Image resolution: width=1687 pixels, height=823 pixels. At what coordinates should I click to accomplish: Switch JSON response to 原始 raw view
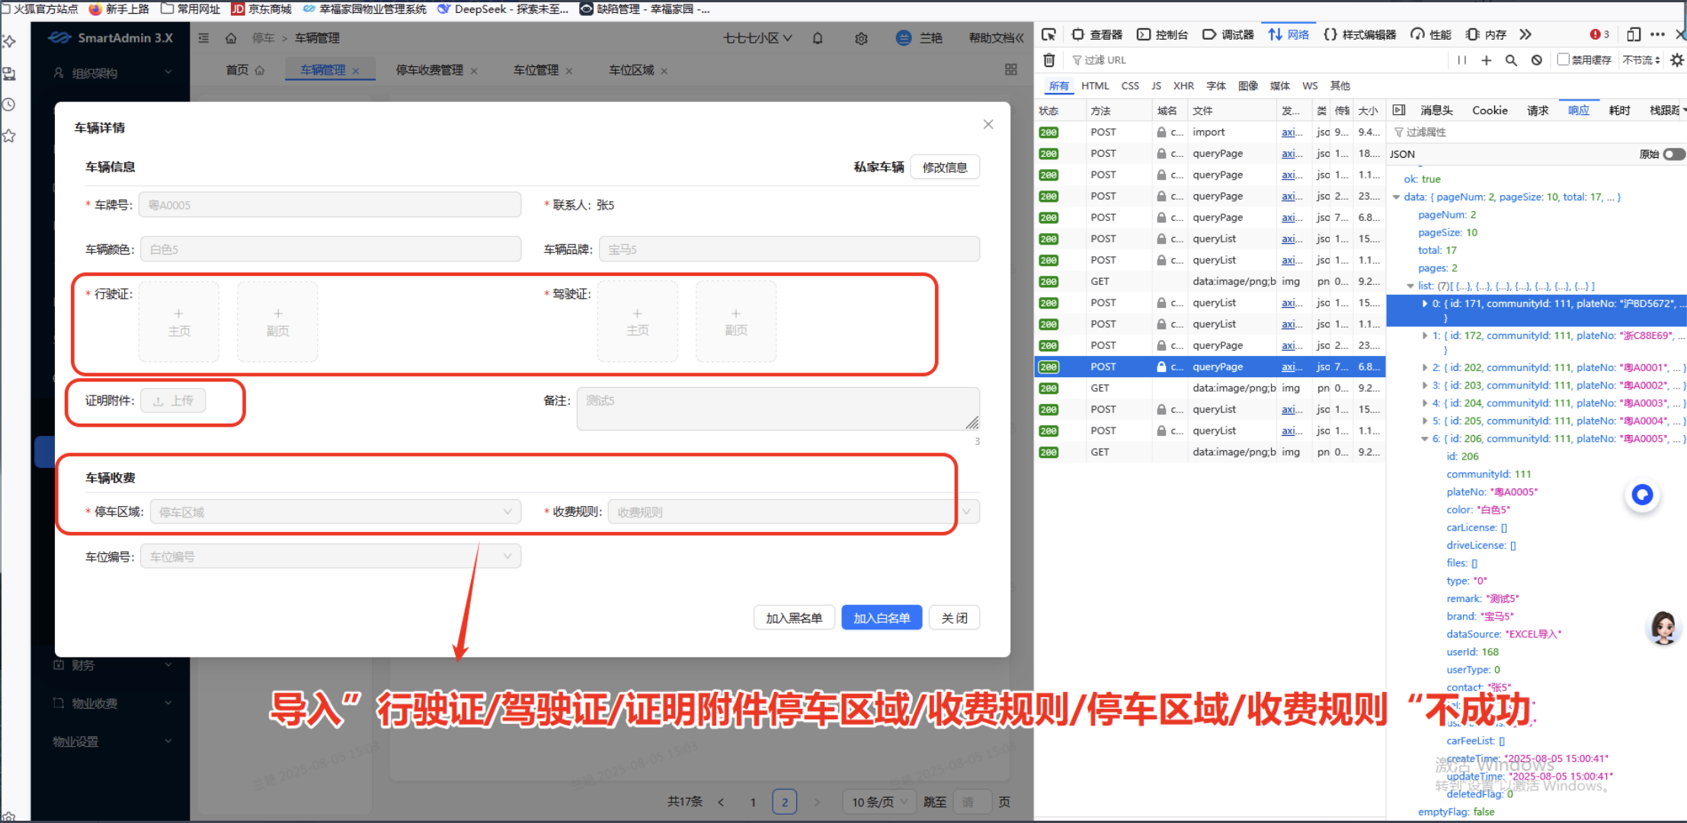pos(1674,154)
